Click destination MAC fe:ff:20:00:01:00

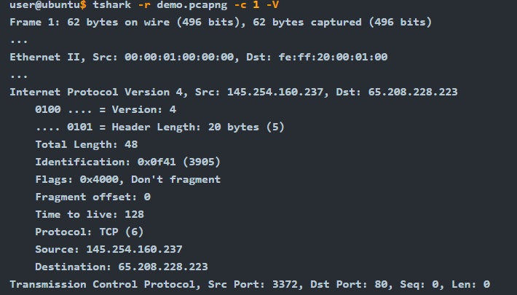click(x=333, y=57)
